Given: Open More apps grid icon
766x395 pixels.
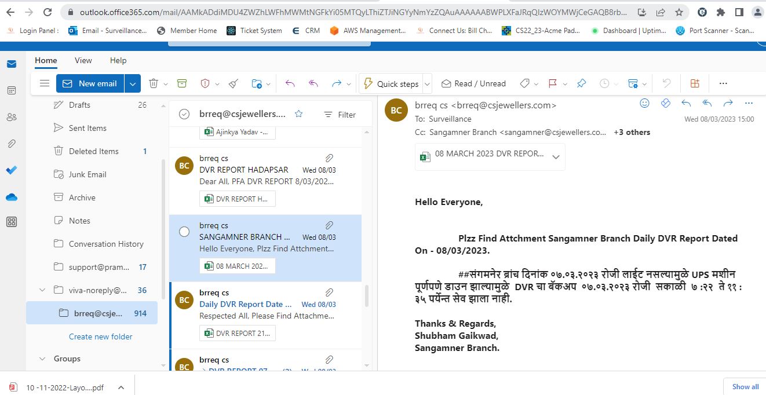Looking at the screenshot, I should 12,222.
